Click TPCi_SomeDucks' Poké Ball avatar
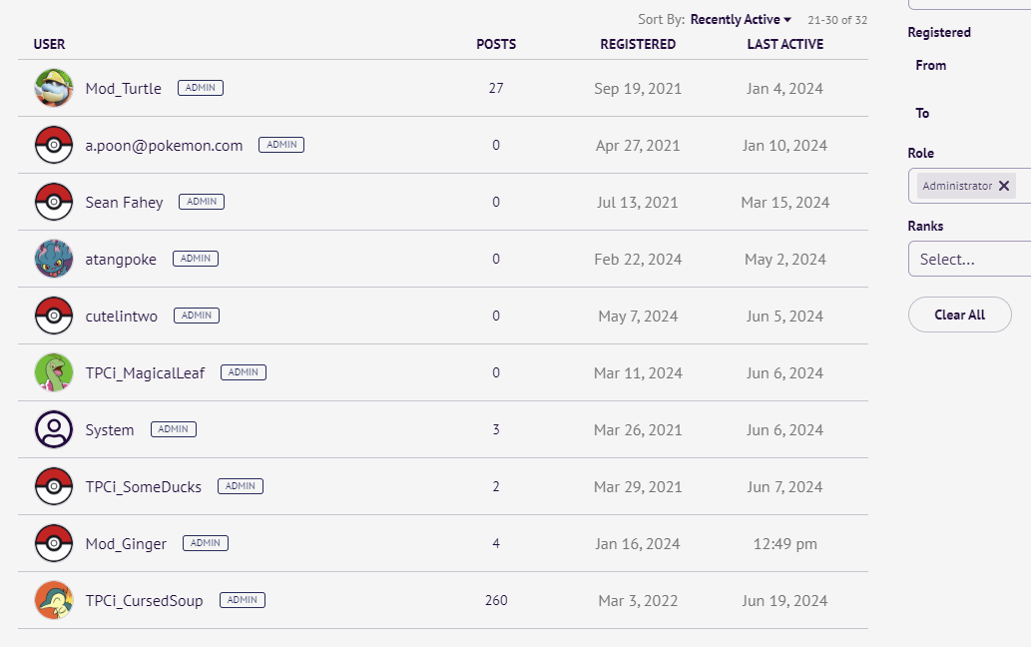Screen dimensions: 1031x647 tap(54, 486)
